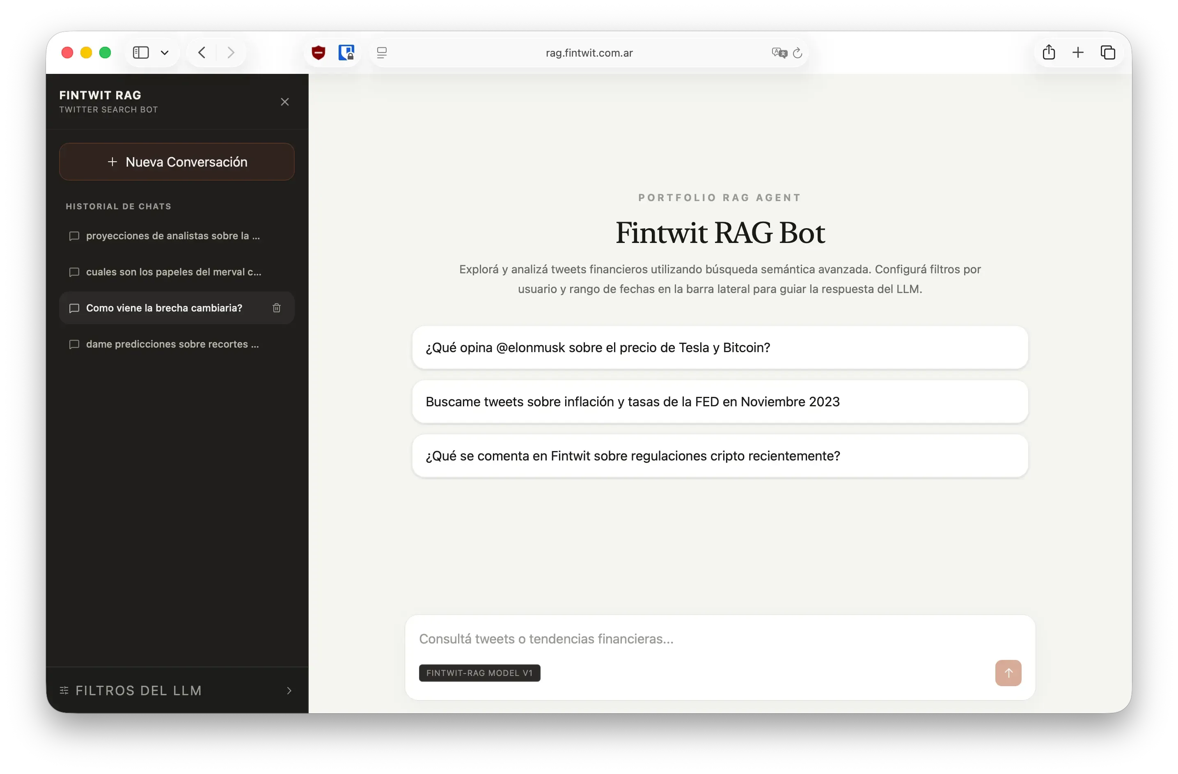This screenshot has width=1178, height=774.
Task: Click the 'PORTFOLIO RAG AGENT' label
Action: 720,197
